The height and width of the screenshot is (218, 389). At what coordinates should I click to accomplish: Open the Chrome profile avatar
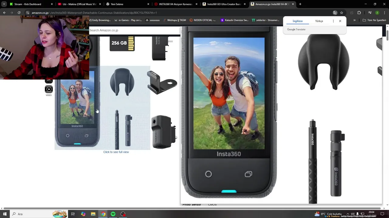coord(377,13)
